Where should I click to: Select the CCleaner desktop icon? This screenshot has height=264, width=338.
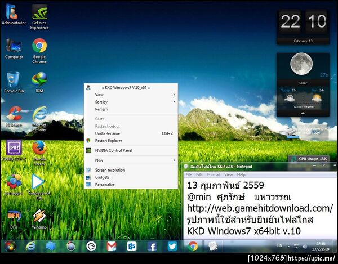pyautogui.click(x=14, y=117)
